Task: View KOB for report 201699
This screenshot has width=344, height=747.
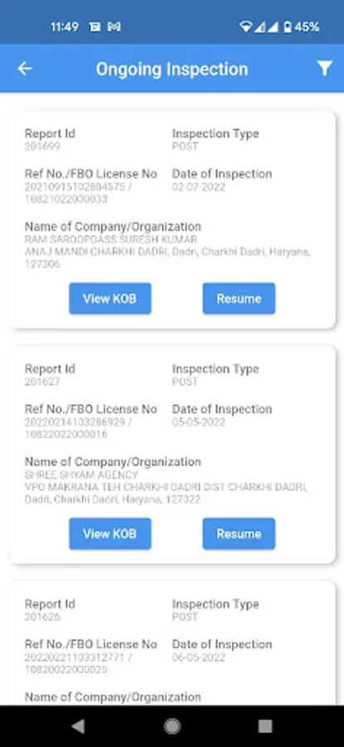Action: tap(110, 299)
